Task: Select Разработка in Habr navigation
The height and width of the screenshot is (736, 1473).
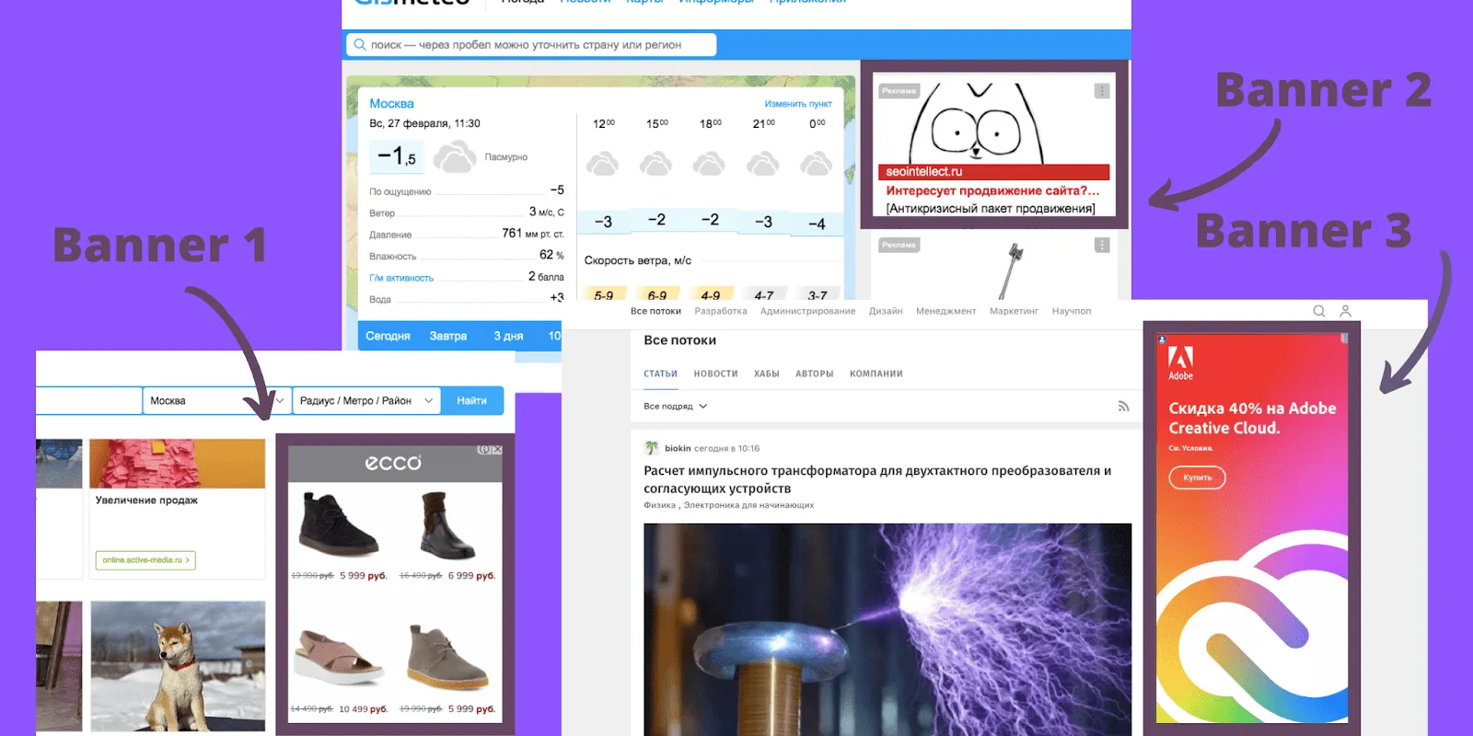Action: [721, 311]
